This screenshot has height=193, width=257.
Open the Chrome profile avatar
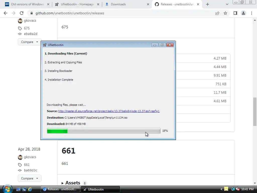(x=243, y=13)
